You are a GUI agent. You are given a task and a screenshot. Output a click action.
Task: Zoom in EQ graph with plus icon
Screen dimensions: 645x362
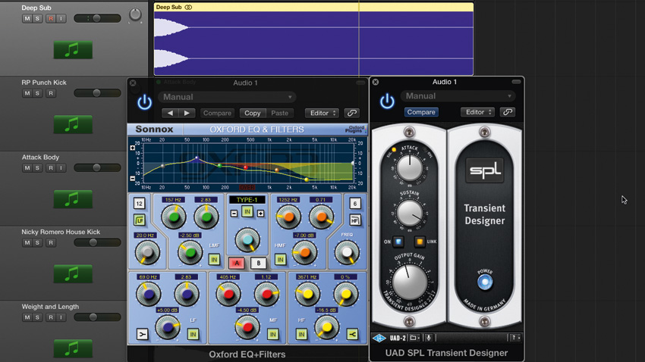[133, 148]
